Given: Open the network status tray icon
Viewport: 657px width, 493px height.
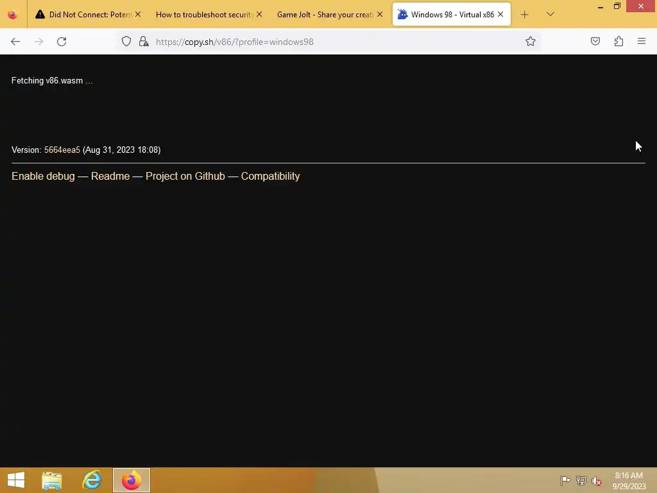Looking at the screenshot, I should (581, 480).
